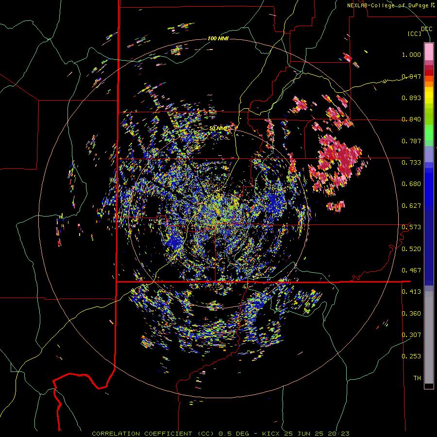Image resolution: width=437 pixels, height=437 pixels.
Task: Click the 0.467 legend value
Action: (x=411, y=270)
